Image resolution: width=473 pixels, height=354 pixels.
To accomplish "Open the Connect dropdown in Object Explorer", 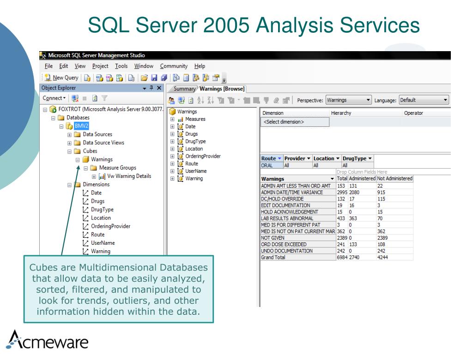I will pos(54,98).
